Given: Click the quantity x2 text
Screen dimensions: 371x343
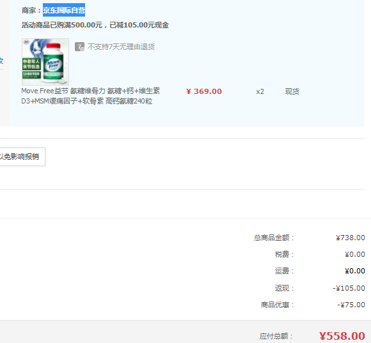Looking at the screenshot, I should 260,91.
